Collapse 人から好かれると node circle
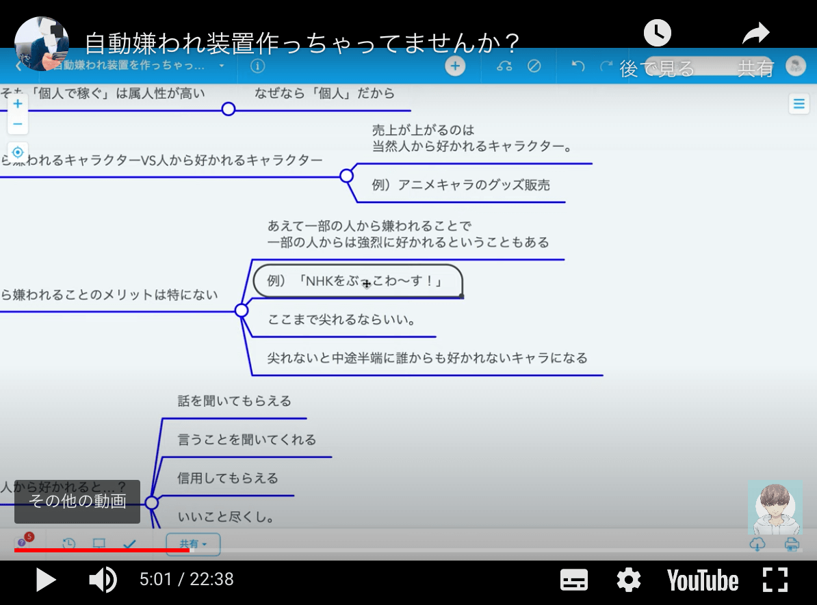Screen dimensions: 817x605 click(x=152, y=502)
